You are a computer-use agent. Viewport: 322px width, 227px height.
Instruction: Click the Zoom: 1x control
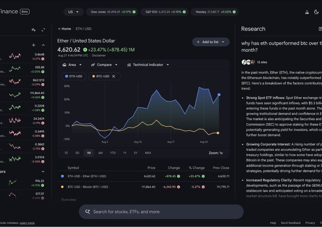pyautogui.click(x=215, y=153)
